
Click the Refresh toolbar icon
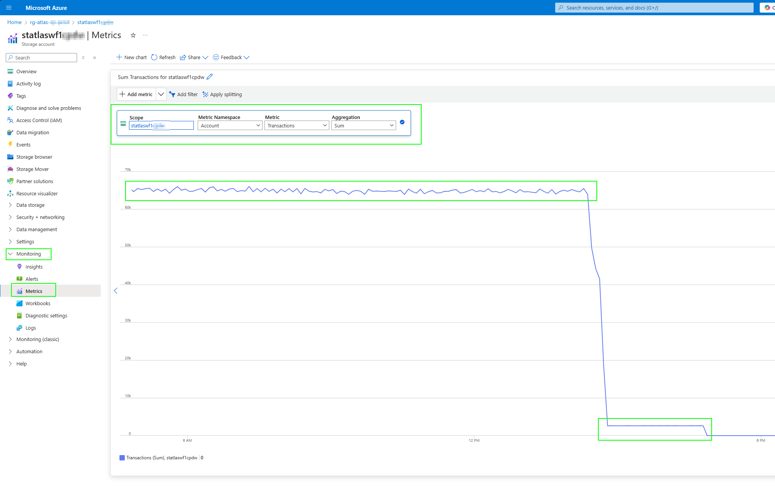click(x=154, y=57)
